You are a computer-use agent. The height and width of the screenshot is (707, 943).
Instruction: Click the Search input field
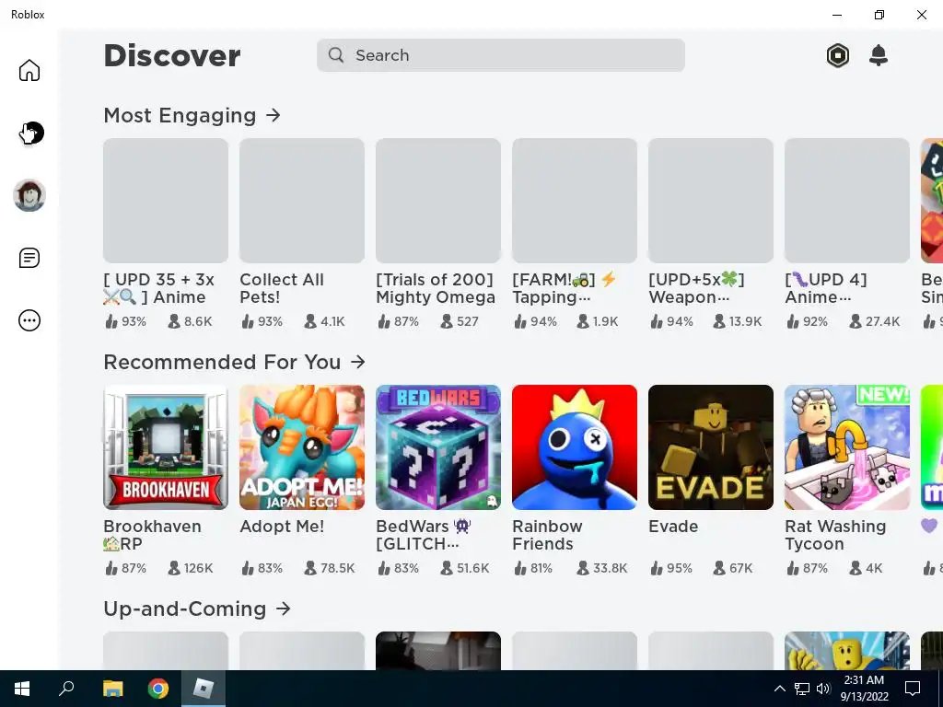pos(500,55)
